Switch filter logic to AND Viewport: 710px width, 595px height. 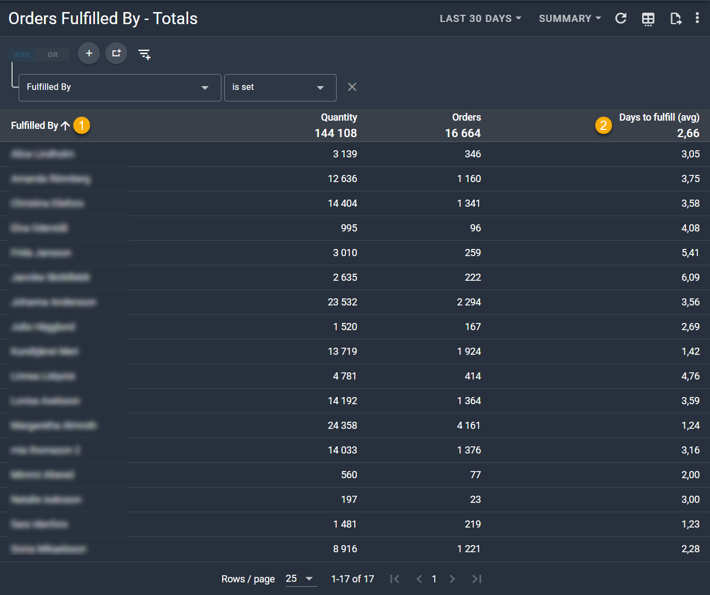[x=22, y=55]
